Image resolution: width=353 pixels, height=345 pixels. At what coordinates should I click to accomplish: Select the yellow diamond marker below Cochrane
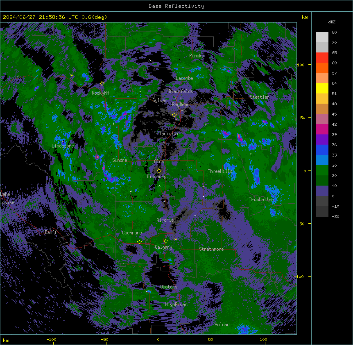[x=140, y=242]
